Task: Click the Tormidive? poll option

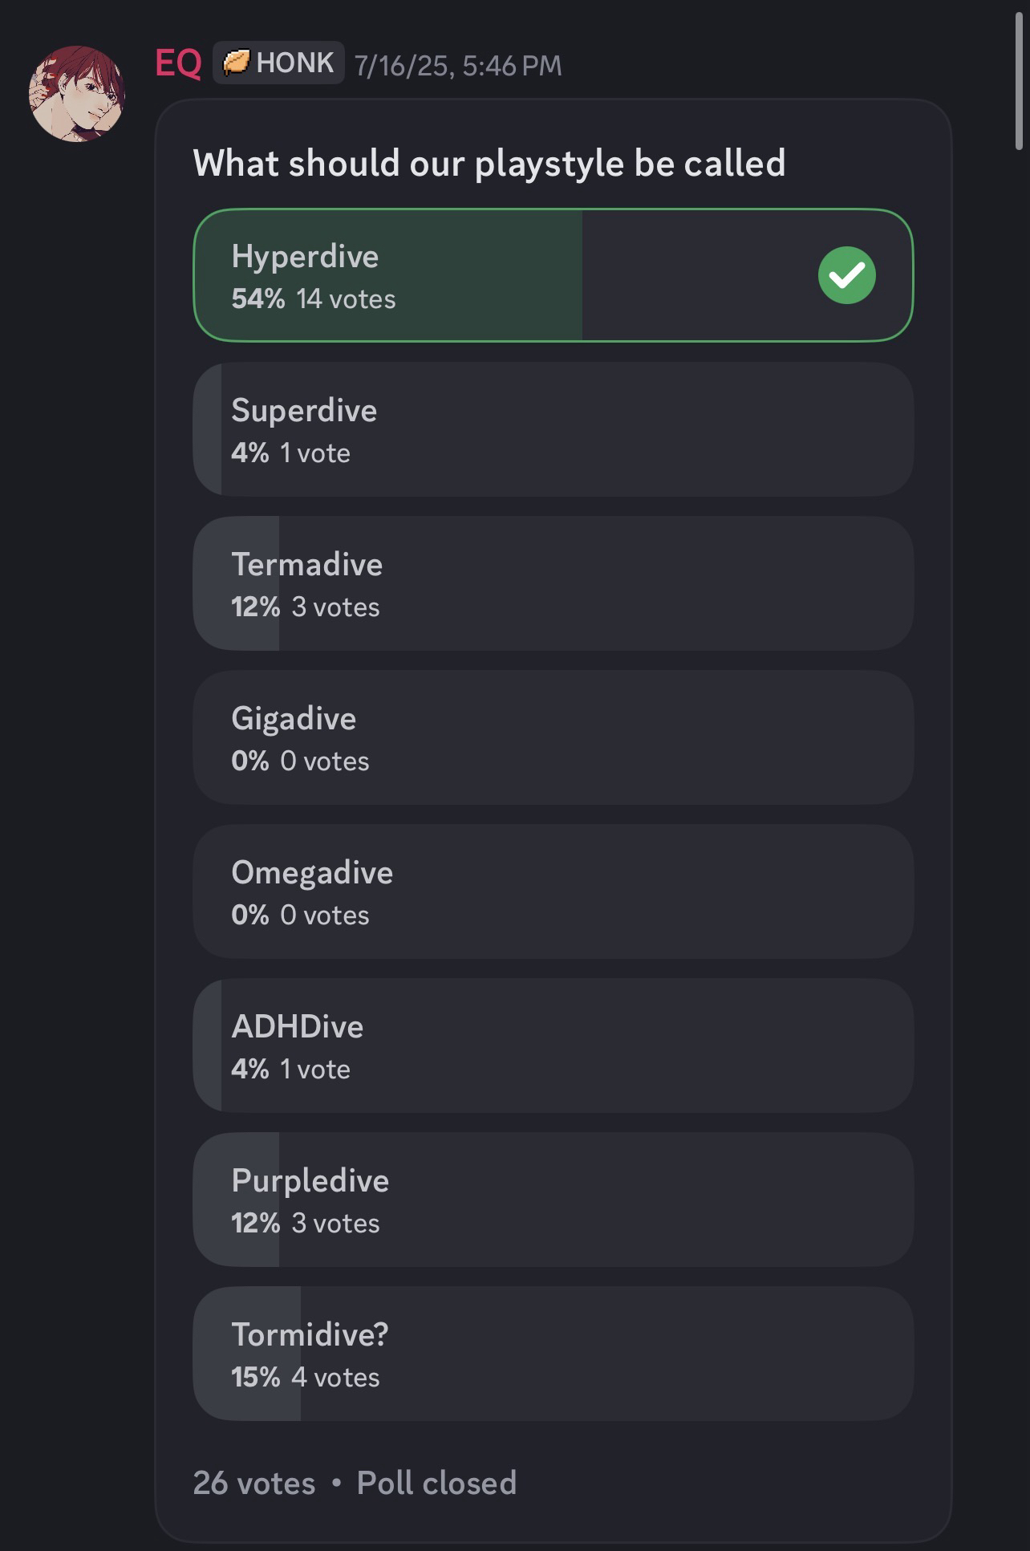Action: (x=553, y=1354)
